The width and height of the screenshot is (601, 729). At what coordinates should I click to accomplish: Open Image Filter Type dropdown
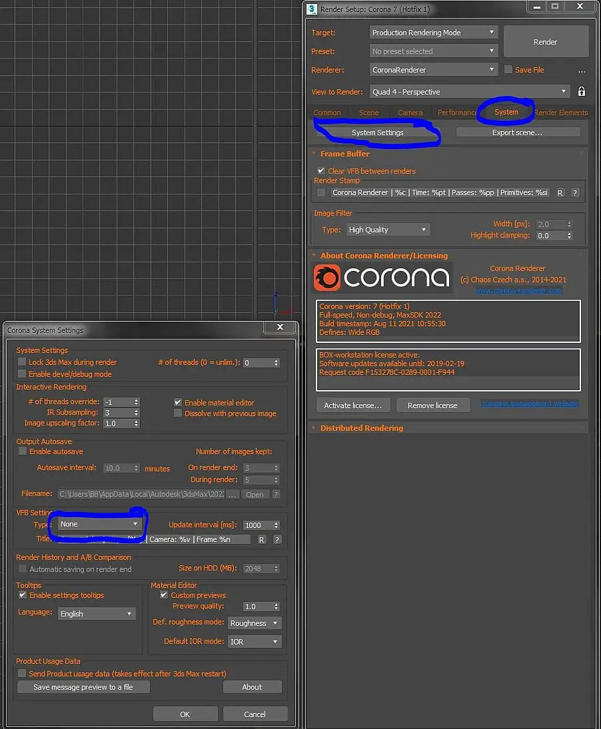coord(388,230)
